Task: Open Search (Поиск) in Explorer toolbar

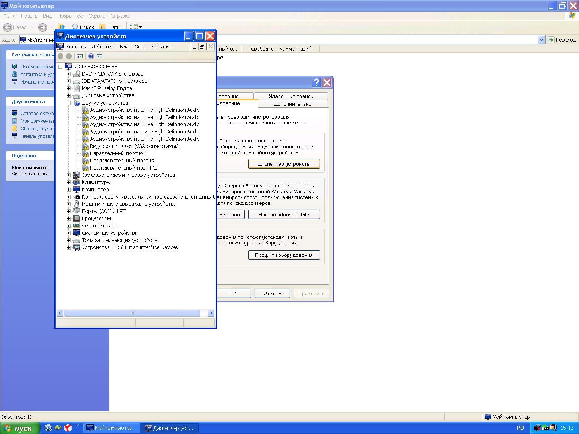Action: click(x=83, y=27)
